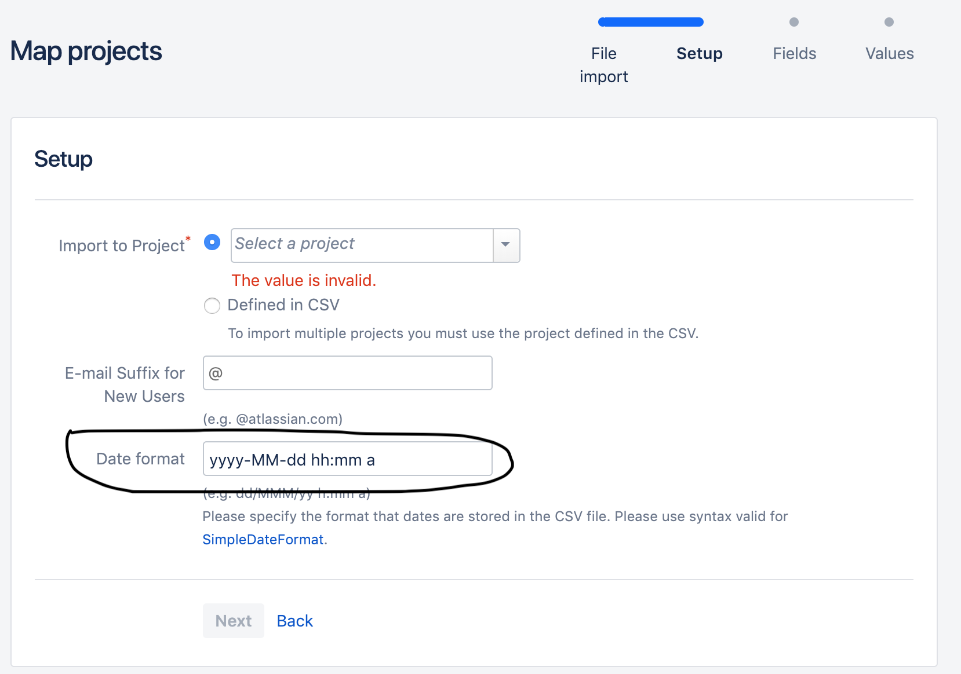Click the blue progress bar above Setup
961x674 pixels.
pos(651,22)
